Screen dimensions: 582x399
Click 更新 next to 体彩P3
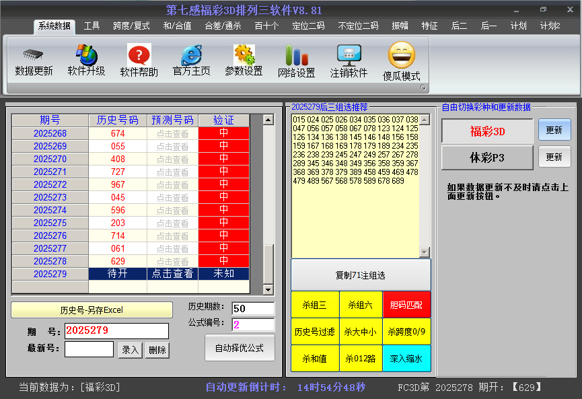coord(554,157)
